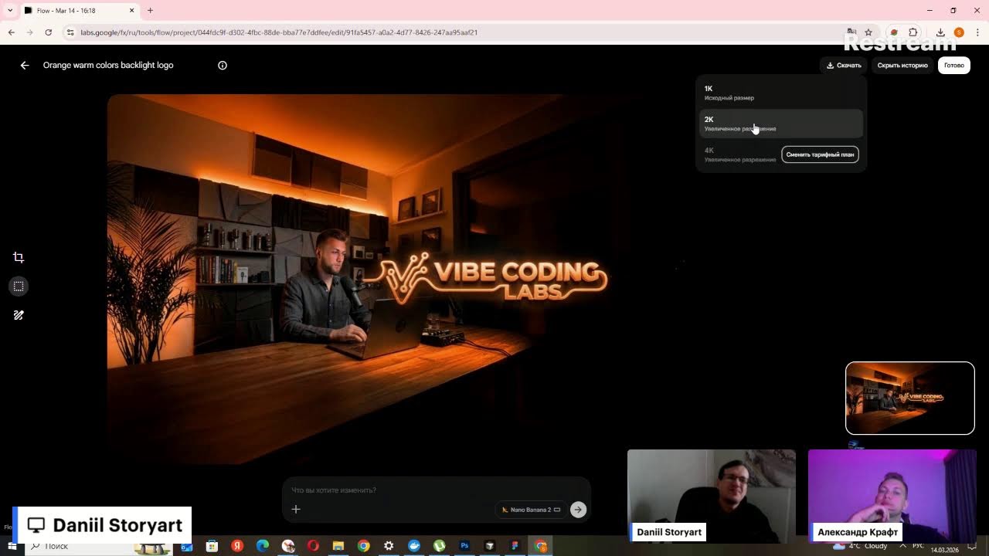Submit the prompt with the arrow button
The image size is (989, 556).
[578, 509]
